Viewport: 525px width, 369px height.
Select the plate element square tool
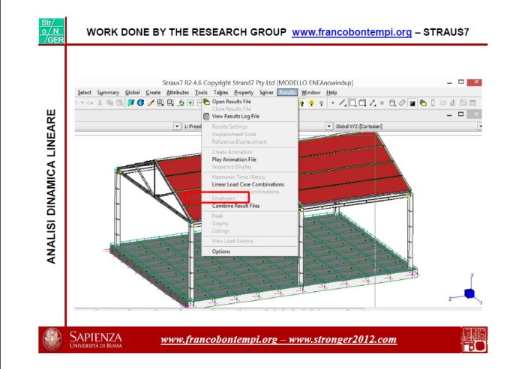[x=352, y=103]
